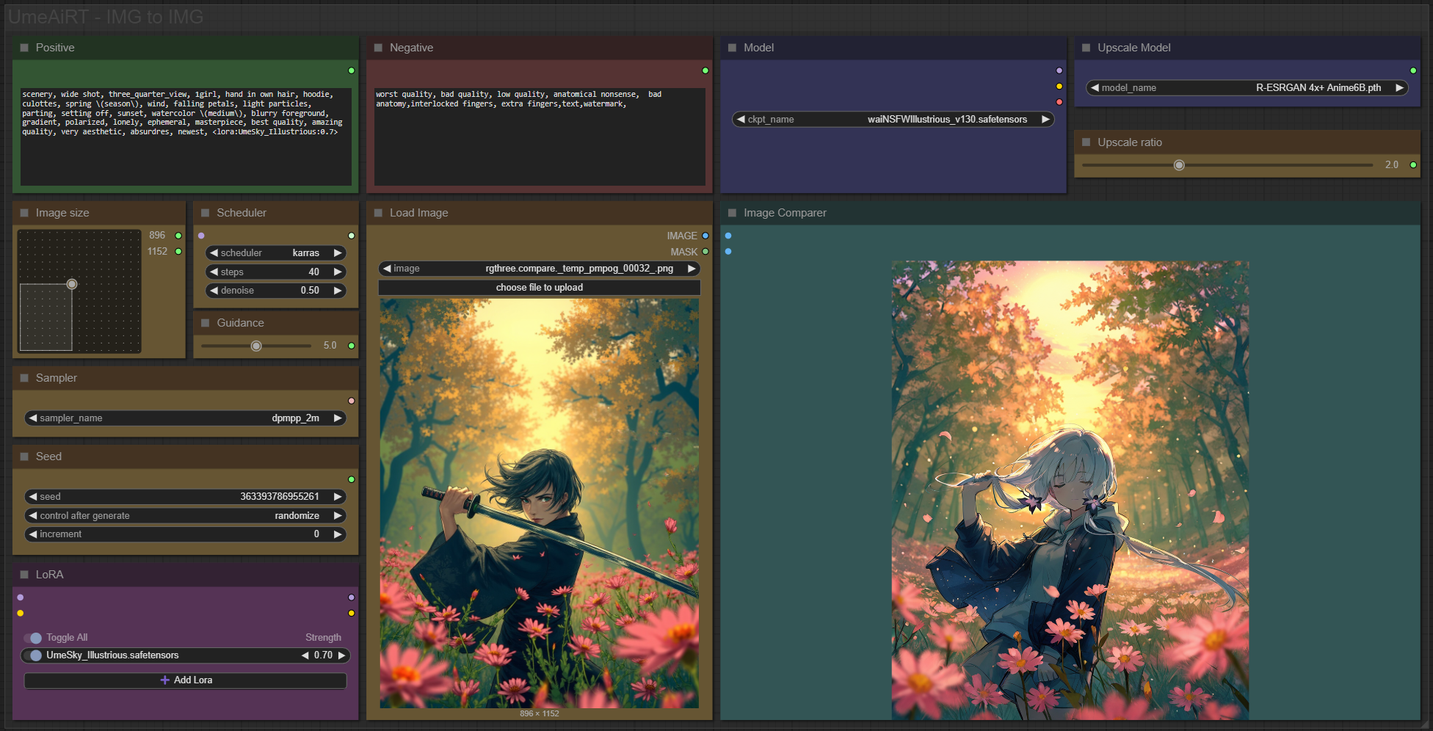The width and height of the screenshot is (1433, 731).
Task: Click the Guidance value 5.0
Action: [330, 346]
